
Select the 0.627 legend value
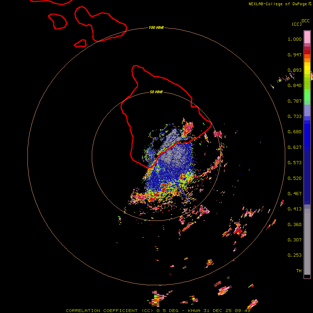tap(295, 147)
